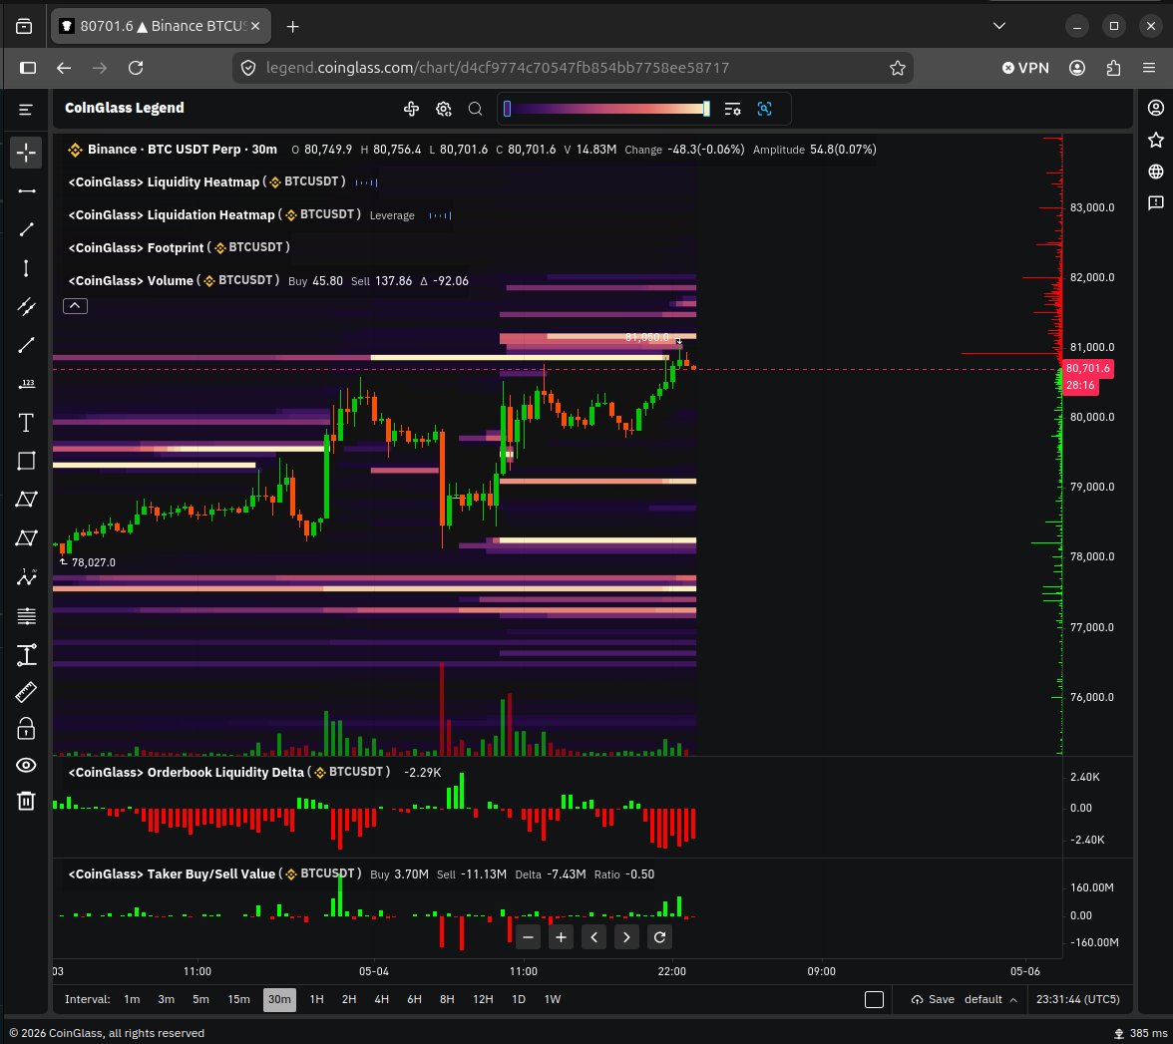Switch to the 1m interval
The height and width of the screenshot is (1044, 1173).
pos(132,999)
